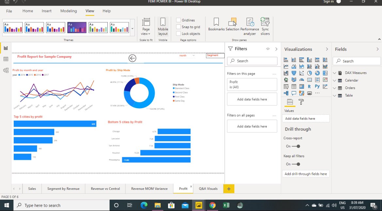Expand the Calendar table

click(x=334, y=80)
